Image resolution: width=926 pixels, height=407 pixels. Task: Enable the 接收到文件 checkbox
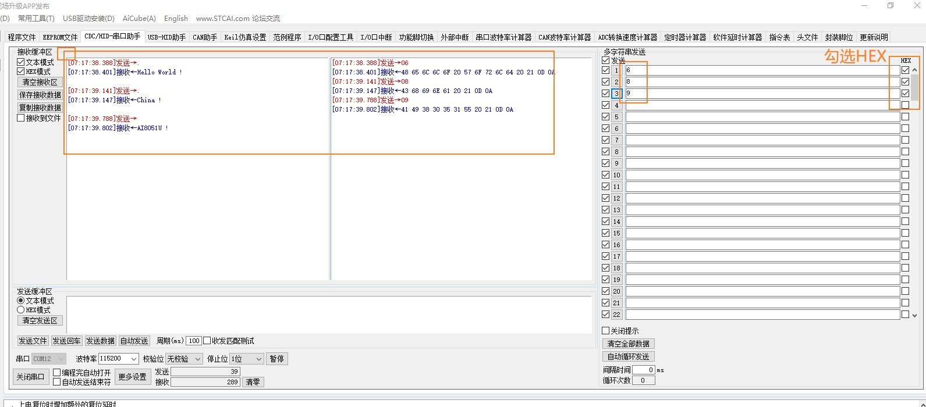(x=21, y=118)
